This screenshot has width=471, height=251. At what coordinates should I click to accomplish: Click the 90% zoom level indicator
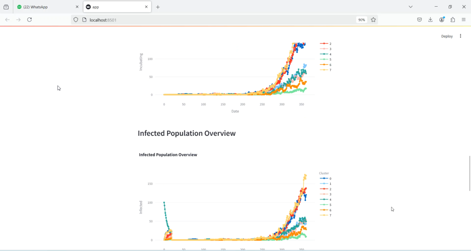pyautogui.click(x=362, y=20)
